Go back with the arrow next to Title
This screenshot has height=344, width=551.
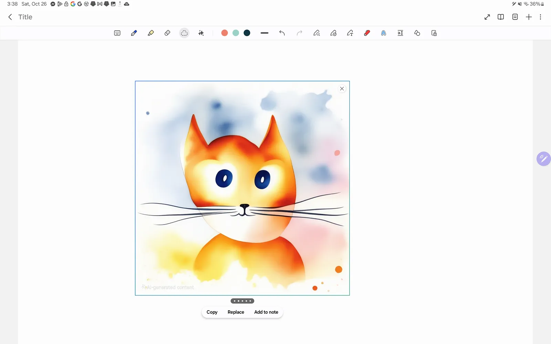pyautogui.click(x=10, y=17)
